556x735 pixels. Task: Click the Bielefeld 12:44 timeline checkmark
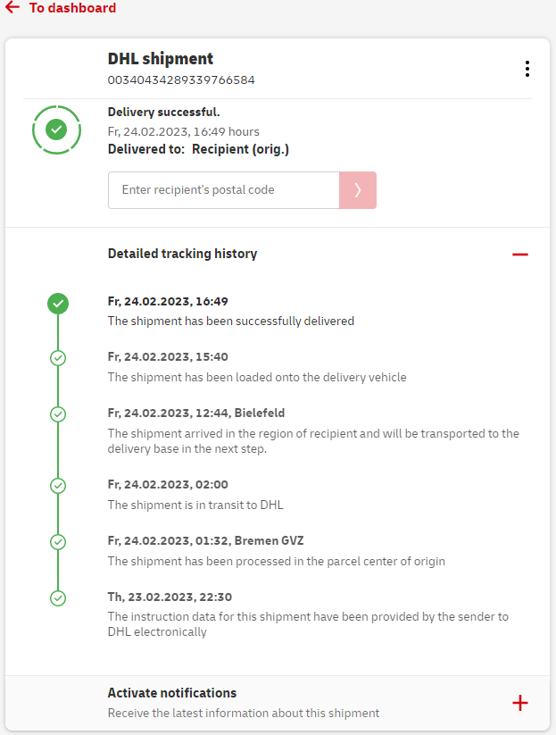(x=58, y=414)
